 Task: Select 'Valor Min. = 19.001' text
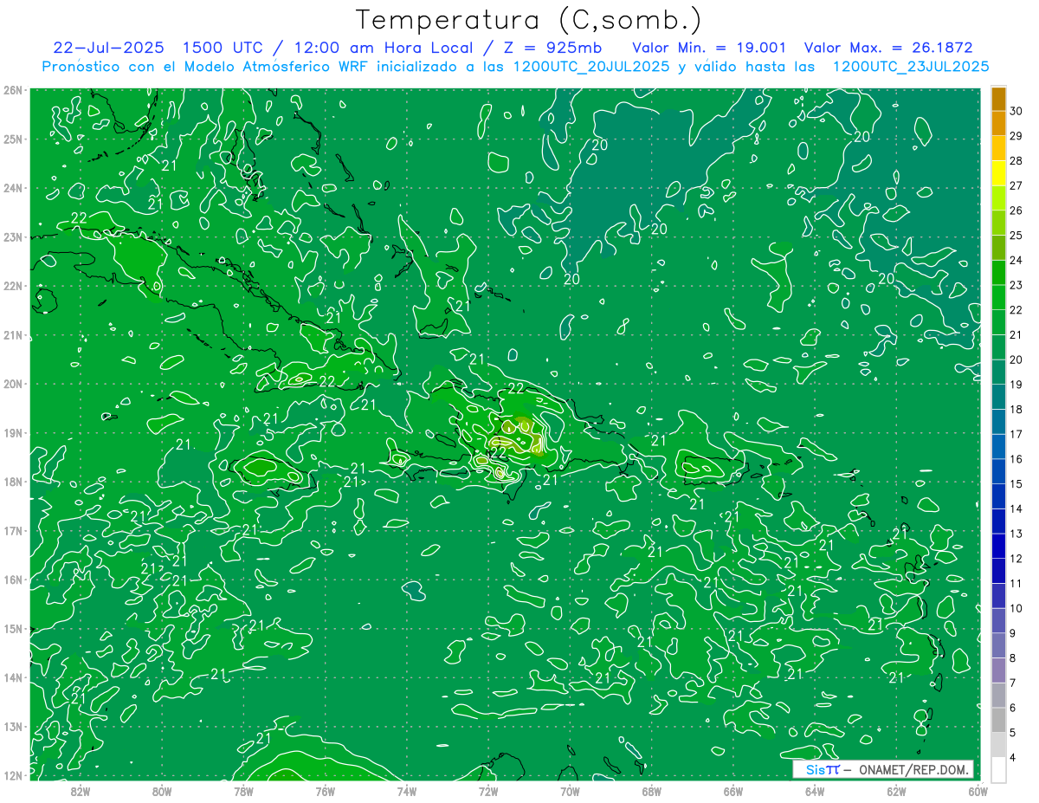coord(709,48)
